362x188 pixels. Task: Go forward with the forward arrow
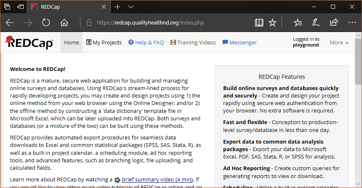click(28, 23)
